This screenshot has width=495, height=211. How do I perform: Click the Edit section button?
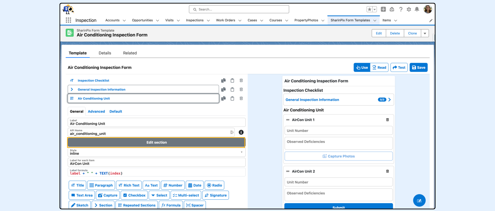156,143
